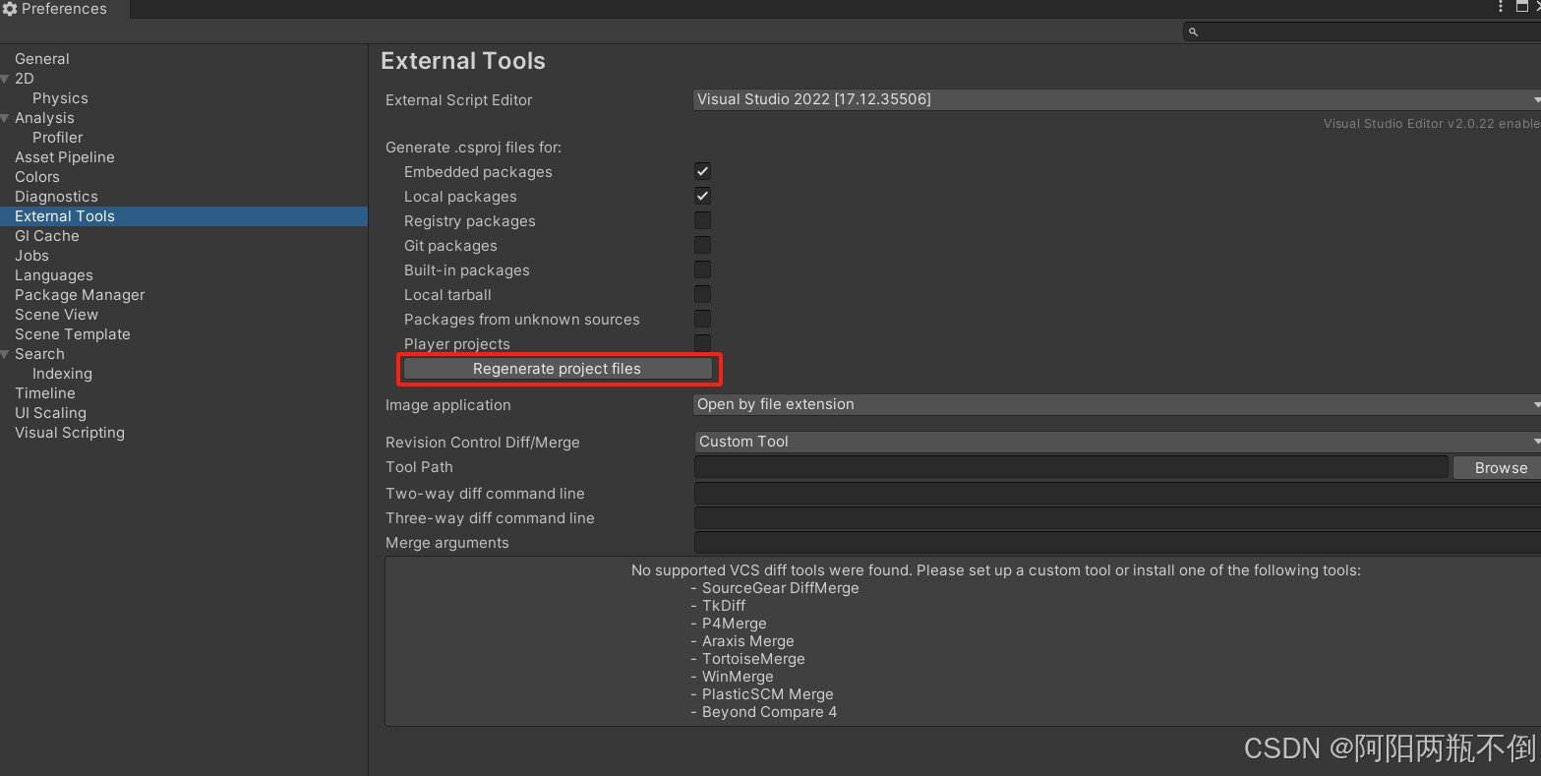
Task: Enable Player projects .csproj generation
Action: 702,342
